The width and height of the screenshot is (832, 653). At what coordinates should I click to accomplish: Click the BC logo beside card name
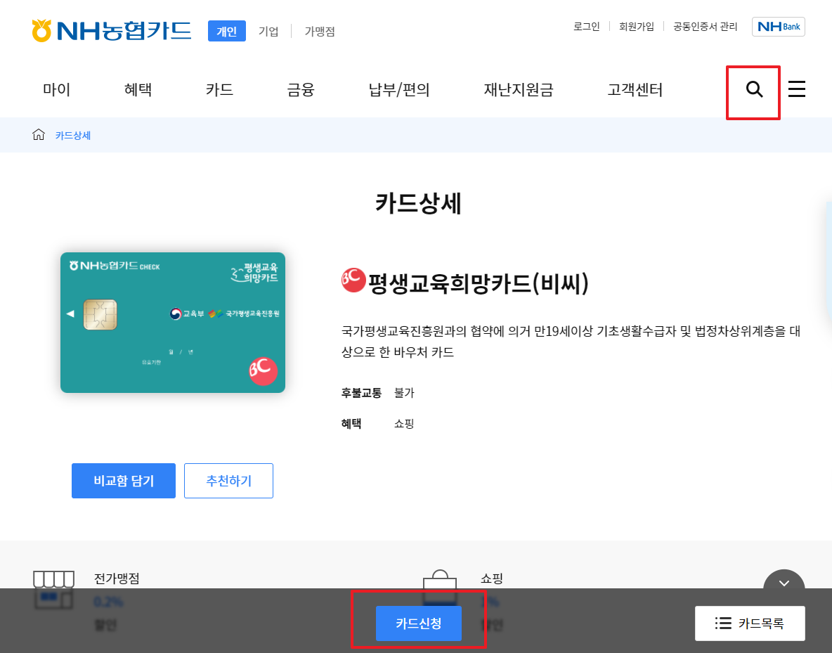(353, 280)
